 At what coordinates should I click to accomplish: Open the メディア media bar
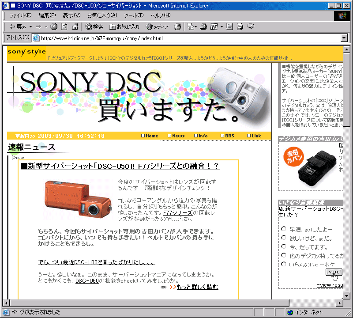click(157, 27)
